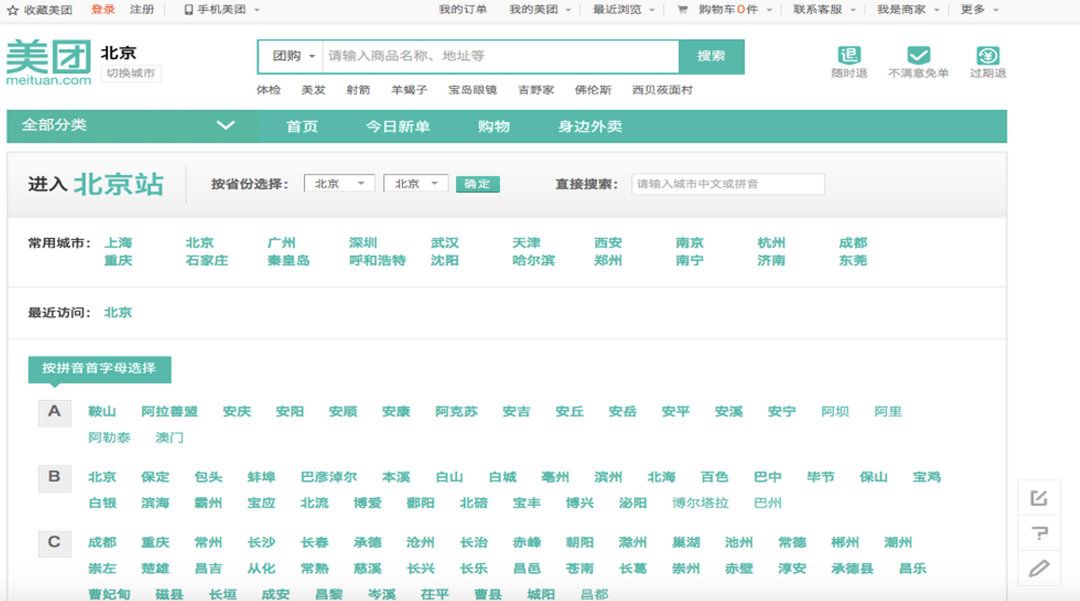This screenshot has height=601, width=1080.
Task: Click the 随时退 refund guarantee icon
Action: [849, 56]
